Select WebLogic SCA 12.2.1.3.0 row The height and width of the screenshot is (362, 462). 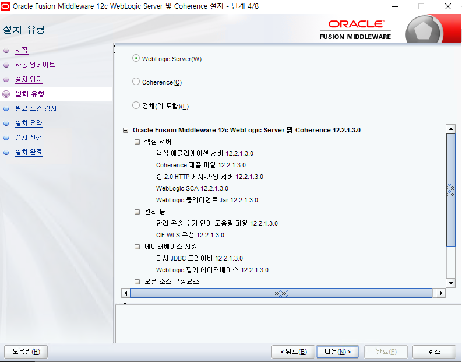(192, 188)
